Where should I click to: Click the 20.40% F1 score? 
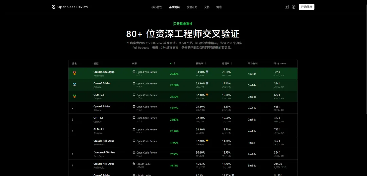[x=174, y=131]
